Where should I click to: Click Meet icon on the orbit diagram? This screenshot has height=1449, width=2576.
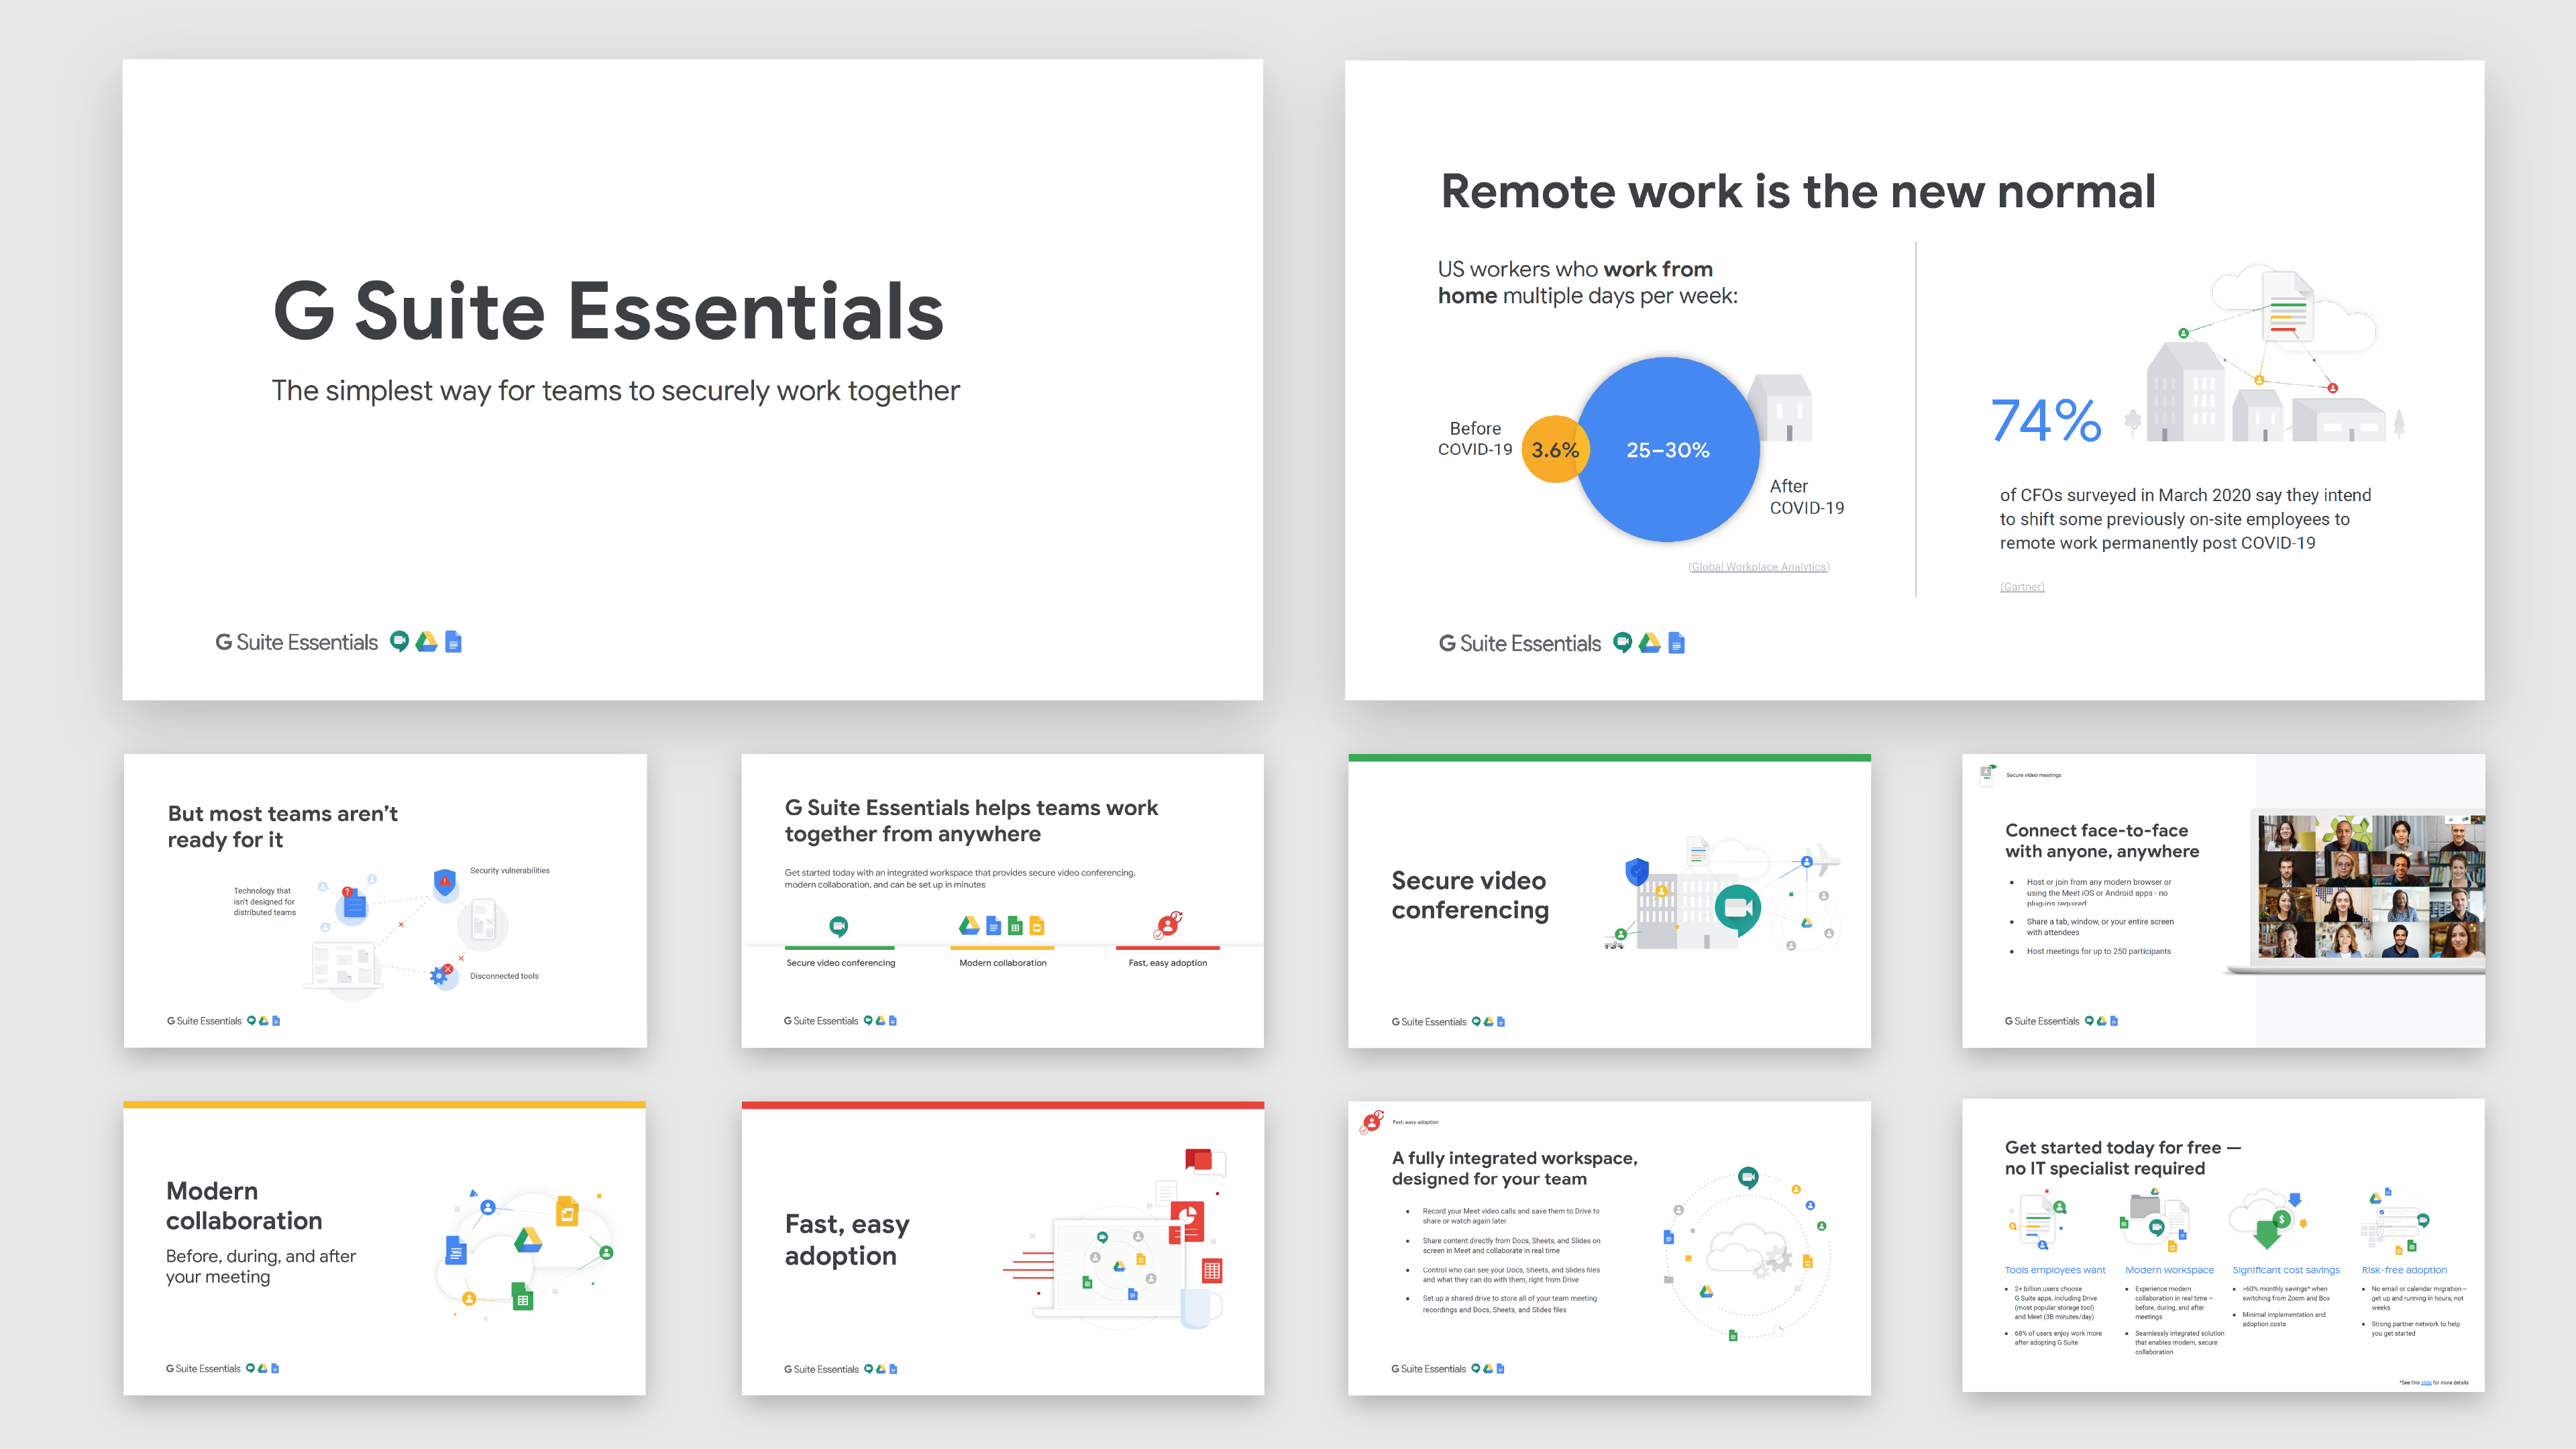coord(1748,1177)
